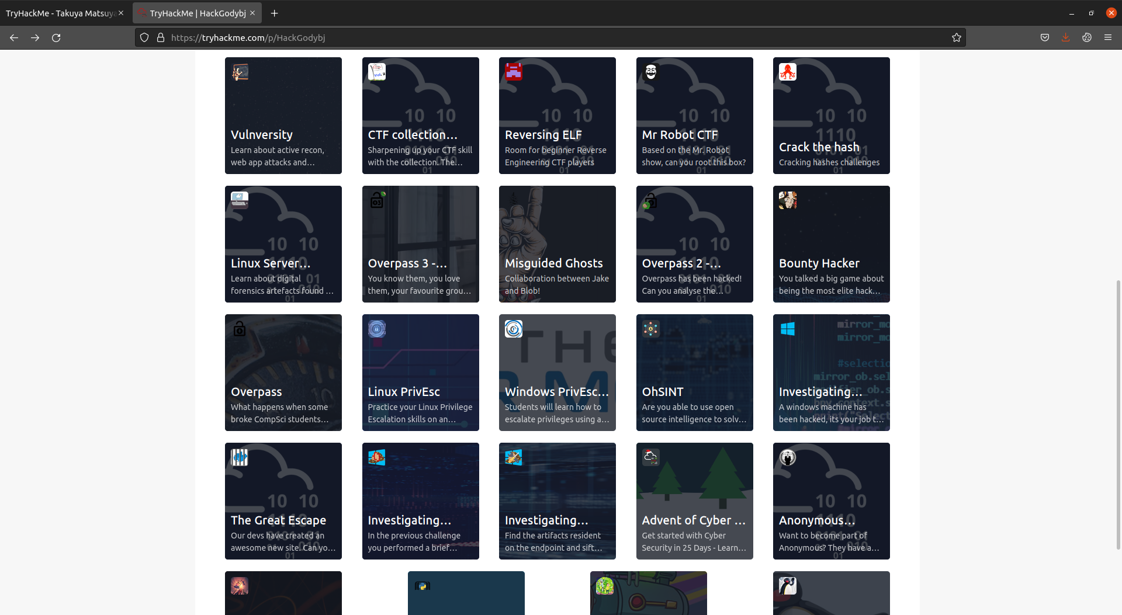This screenshot has height=615, width=1122.
Task: Click the Save to Pocket icon
Action: click(1044, 38)
